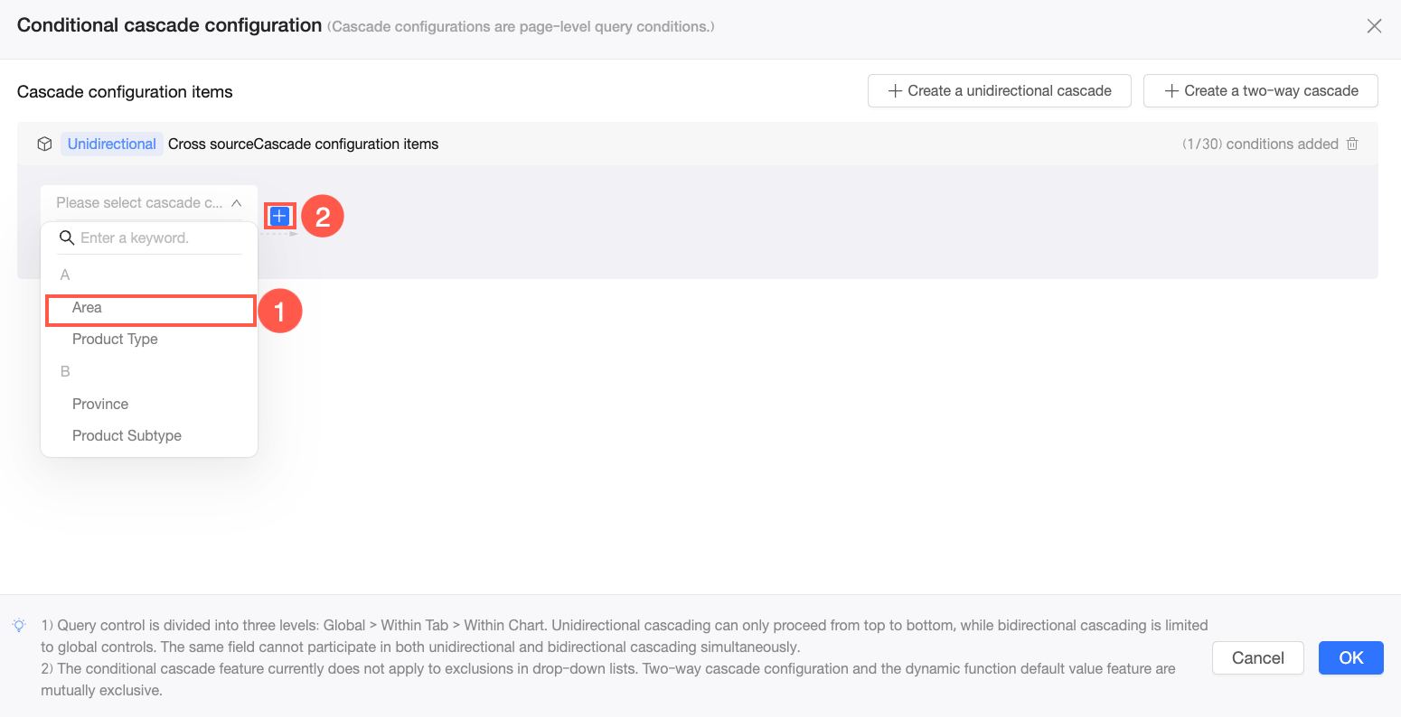Click the Unidirectional tag label
The width and height of the screenshot is (1401, 717).
(112, 144)
